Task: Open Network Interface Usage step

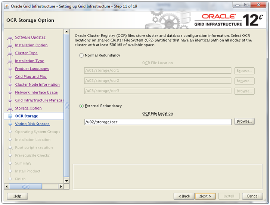Action: (36, 92)
